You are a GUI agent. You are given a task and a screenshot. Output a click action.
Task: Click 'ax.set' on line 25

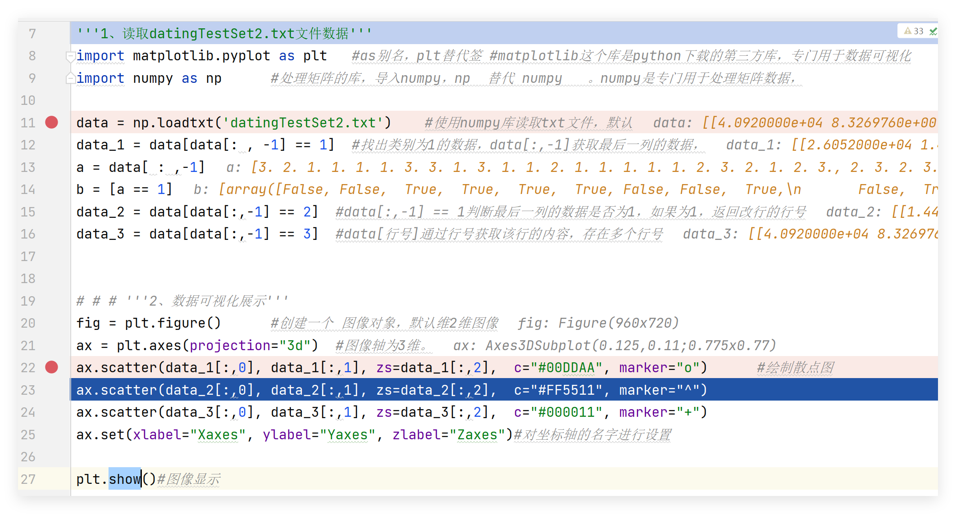[x=100, y=435]
